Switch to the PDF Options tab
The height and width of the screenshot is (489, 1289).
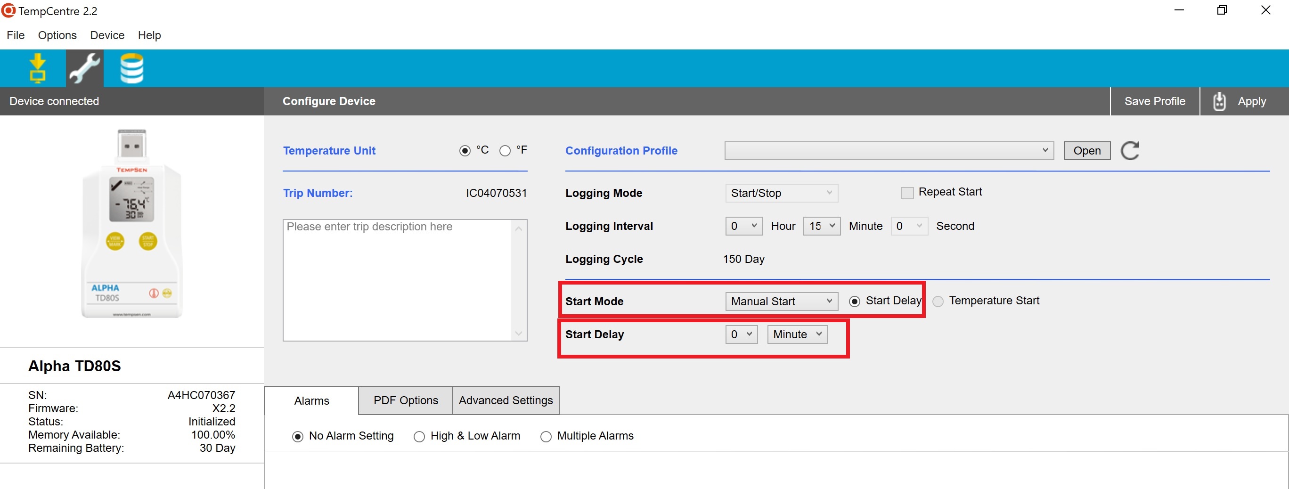405,400
